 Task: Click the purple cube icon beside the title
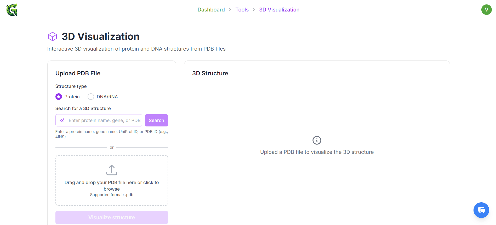53,37
